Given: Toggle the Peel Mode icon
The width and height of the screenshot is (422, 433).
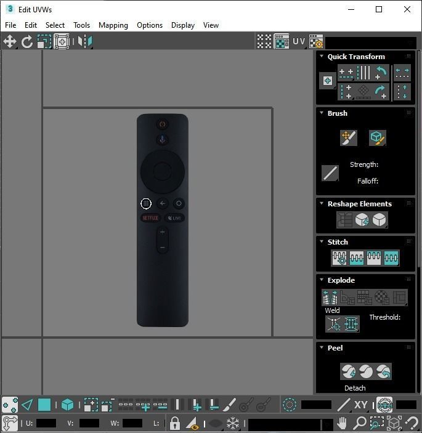Looking at the screenshot, I should [366, 371].
